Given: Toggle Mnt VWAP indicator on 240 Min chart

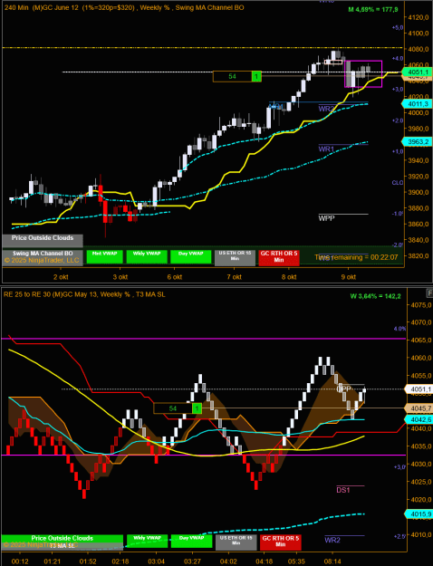Looking at the screenshot, I should coord(104,257).
